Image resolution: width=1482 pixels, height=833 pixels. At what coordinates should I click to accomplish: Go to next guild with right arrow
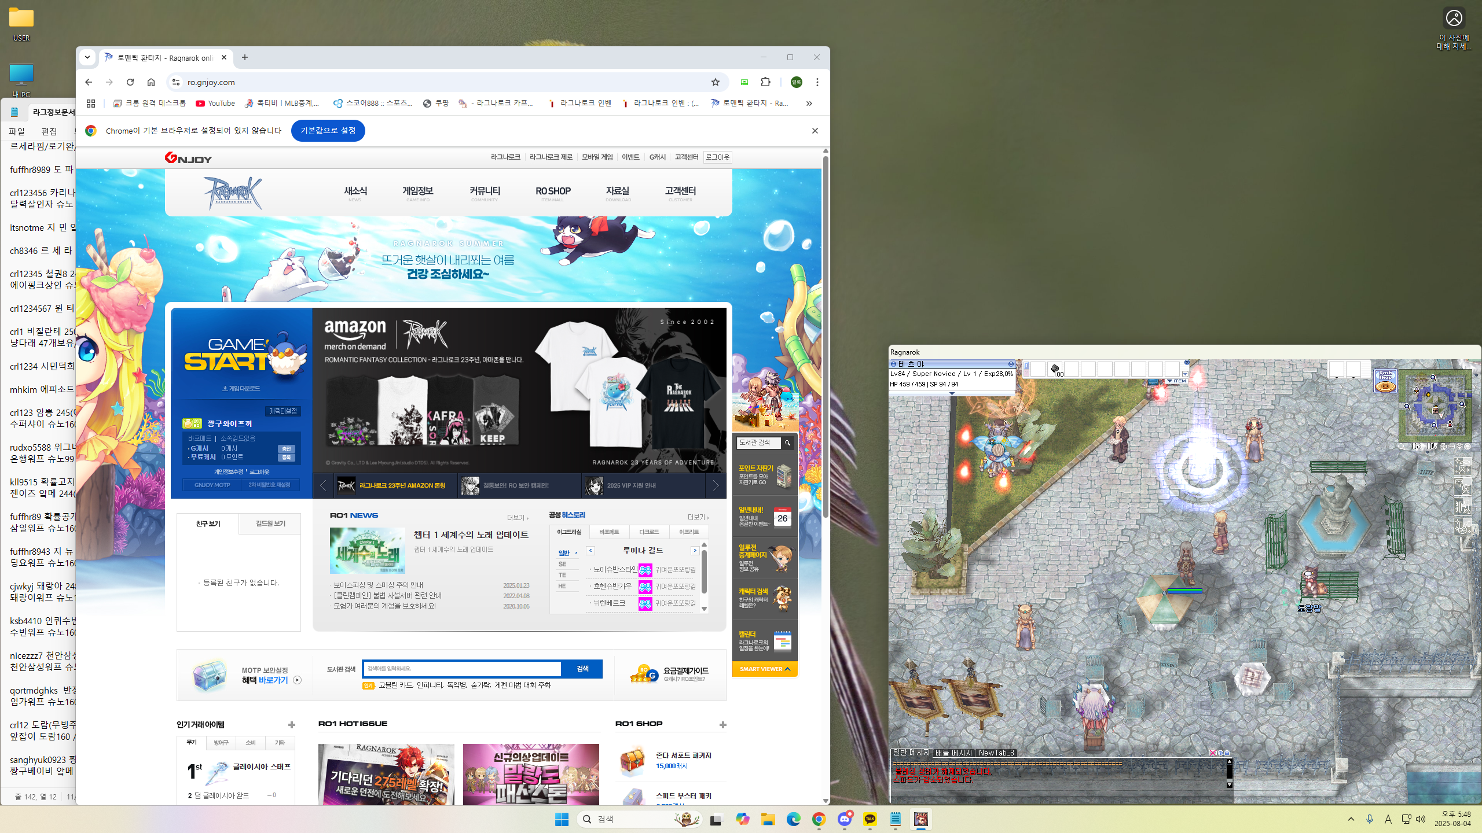(x=695, y=551)
